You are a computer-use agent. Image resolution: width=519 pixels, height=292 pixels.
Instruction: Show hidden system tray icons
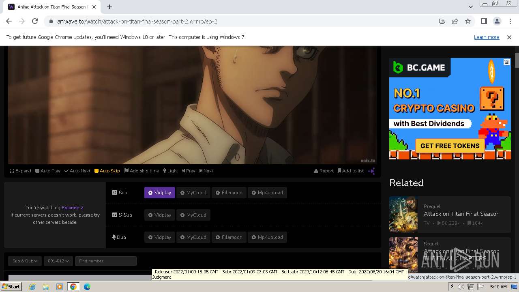coord(452,287)
